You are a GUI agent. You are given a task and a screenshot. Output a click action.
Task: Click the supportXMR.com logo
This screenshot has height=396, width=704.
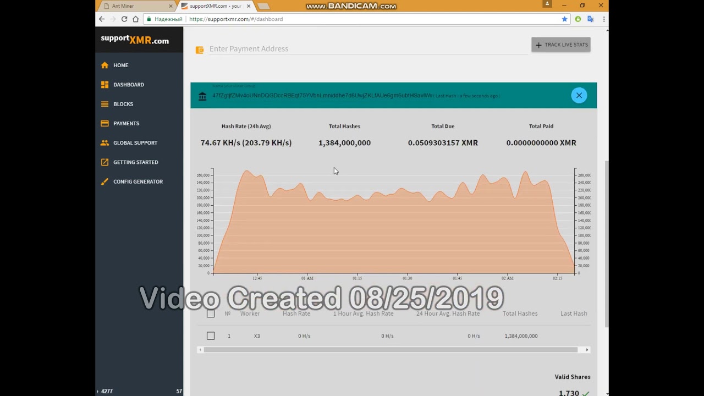pyautogui.click(x=135, y=40)
